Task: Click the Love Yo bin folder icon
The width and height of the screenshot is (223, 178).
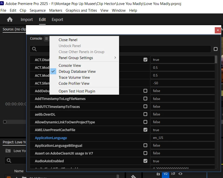Action: [x=8, y=151]
